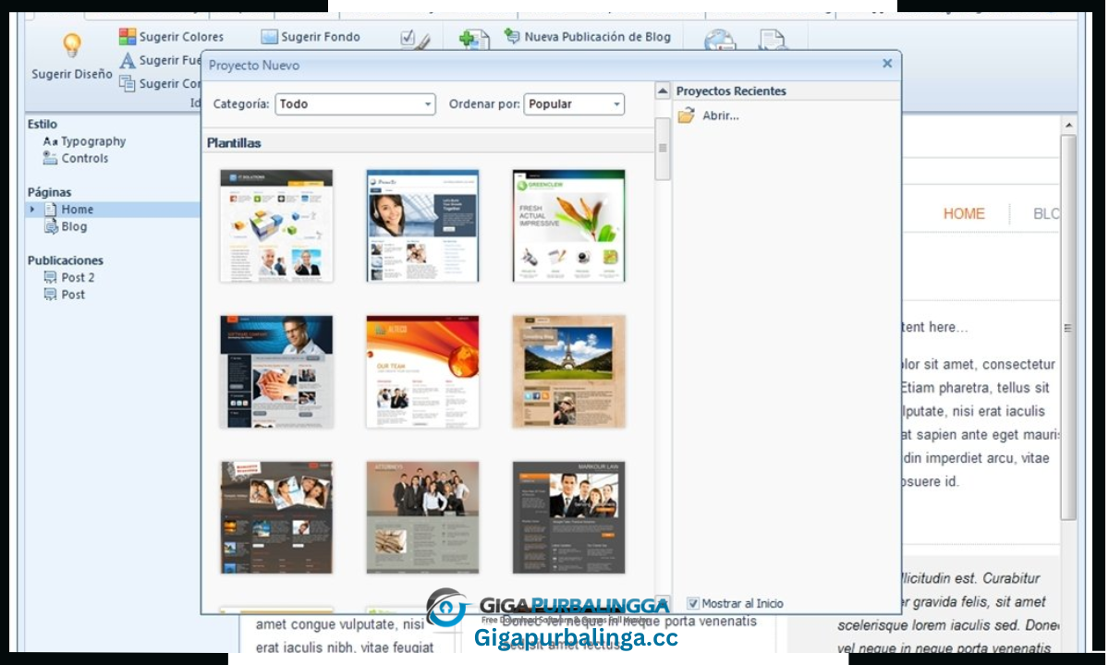Open the Categoría dropdown
The image size is (1109, 665).
(355, 104)
